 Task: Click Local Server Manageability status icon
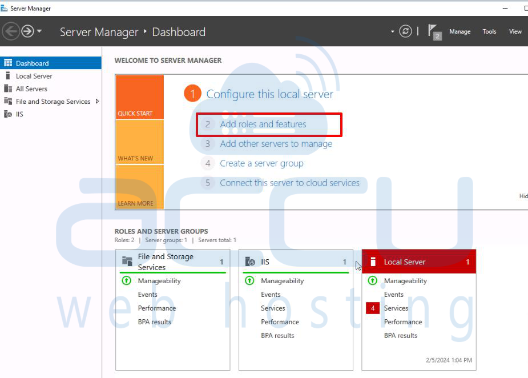click(372, 280)
